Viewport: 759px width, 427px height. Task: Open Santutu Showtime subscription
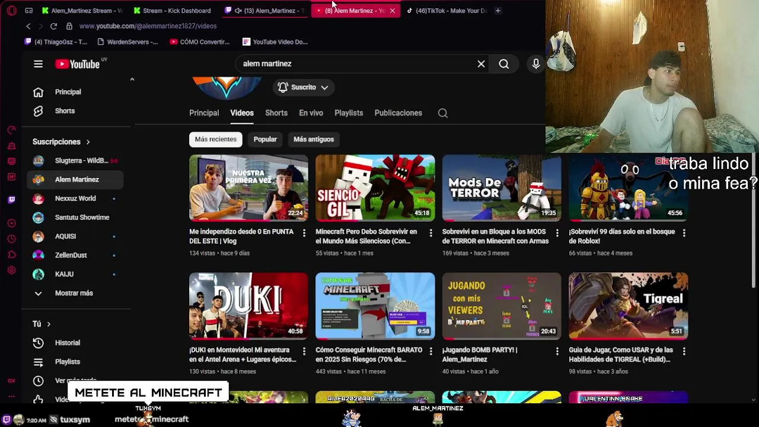tap(75, 218)
